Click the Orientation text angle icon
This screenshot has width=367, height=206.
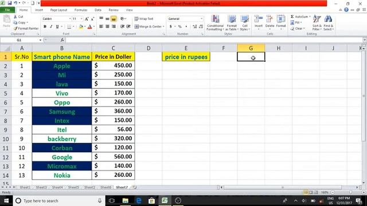point(122,19)
